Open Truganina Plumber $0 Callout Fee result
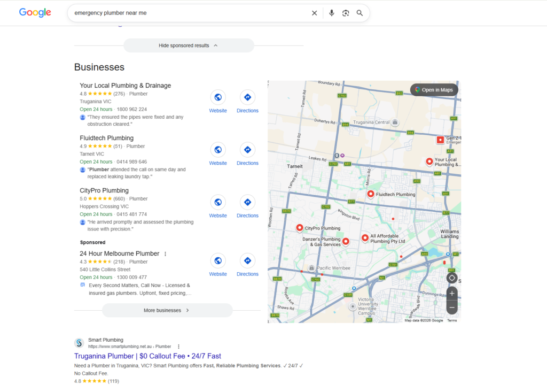 [x=147, y=356]
